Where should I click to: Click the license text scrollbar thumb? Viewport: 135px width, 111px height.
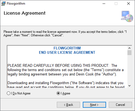[129, 53]
